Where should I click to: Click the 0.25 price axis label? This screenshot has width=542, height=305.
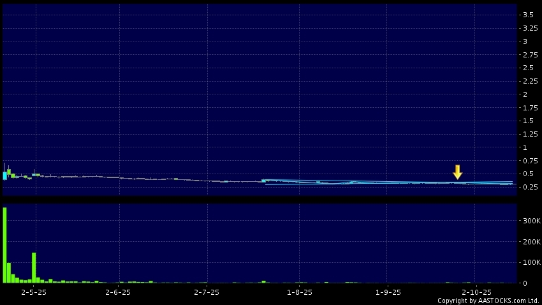tap(530, 187)
